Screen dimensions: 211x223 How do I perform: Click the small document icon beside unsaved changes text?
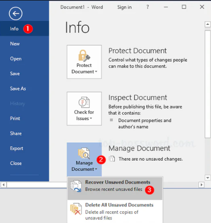112,159
